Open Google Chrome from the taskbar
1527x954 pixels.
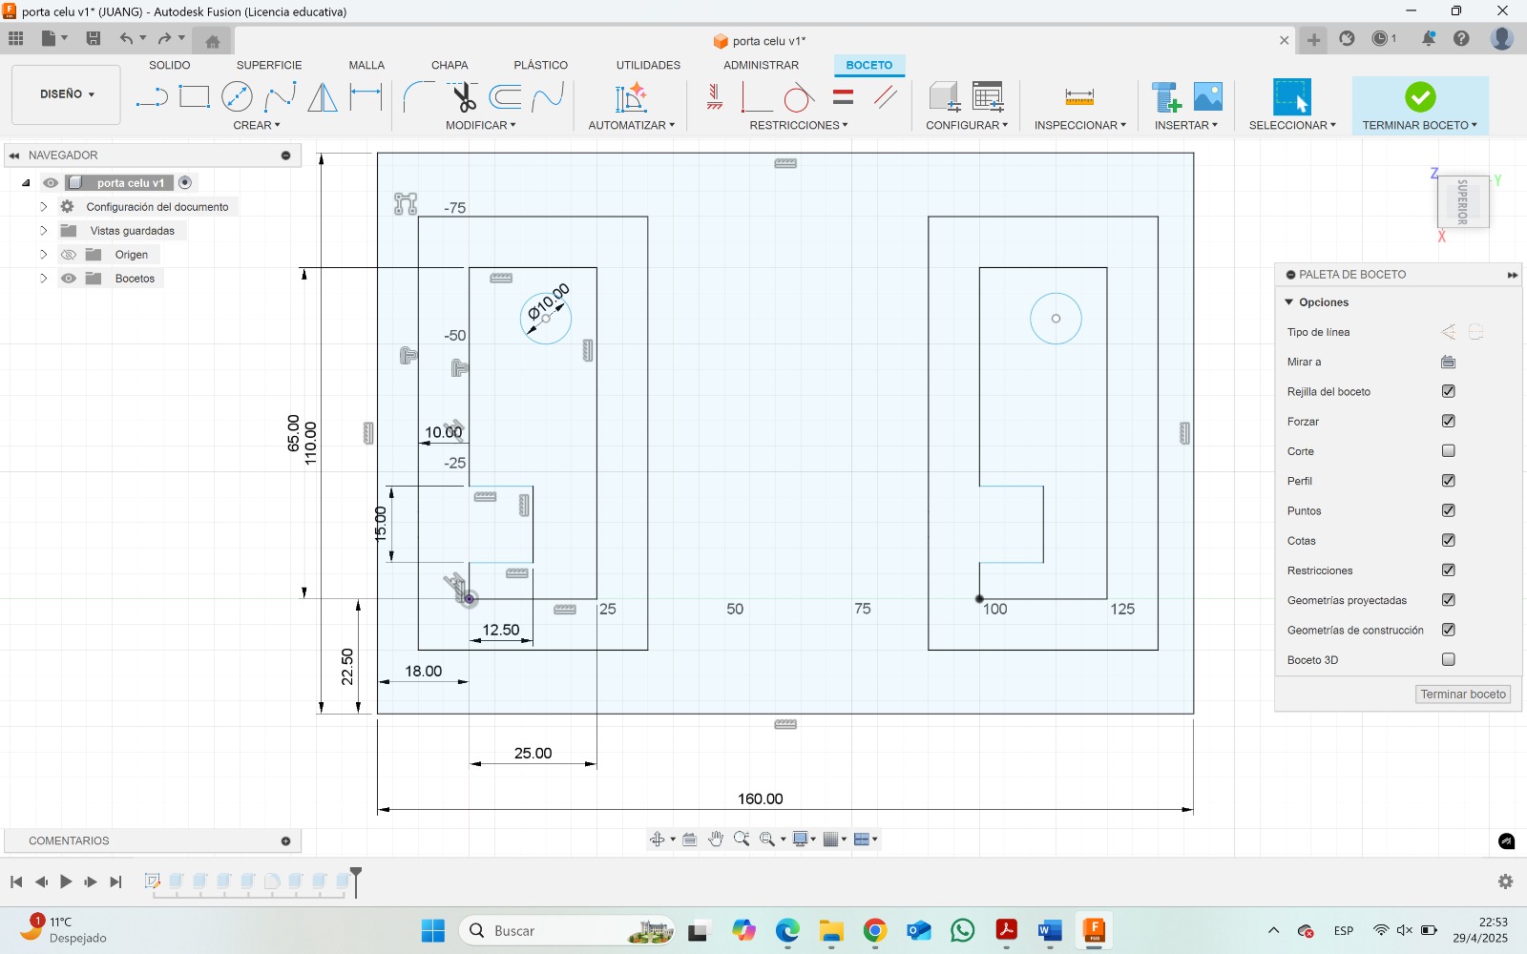pyautogui.click(x=874, y=930)
